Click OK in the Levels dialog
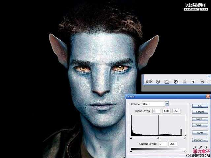Screen dimensions: 211x158 [200, 106]
